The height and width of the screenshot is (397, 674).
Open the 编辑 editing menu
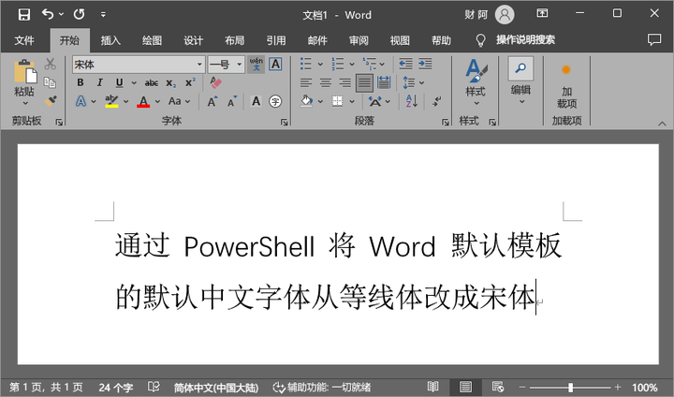click(520, 81)
